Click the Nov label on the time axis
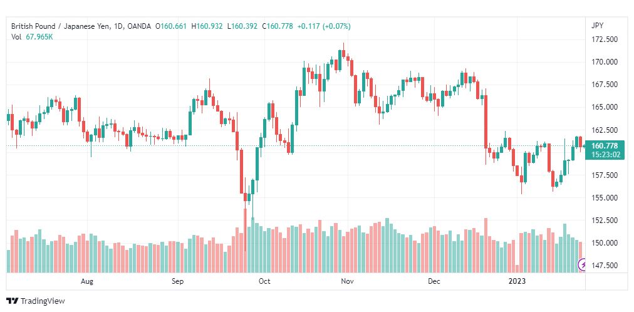 pos(348,281)
